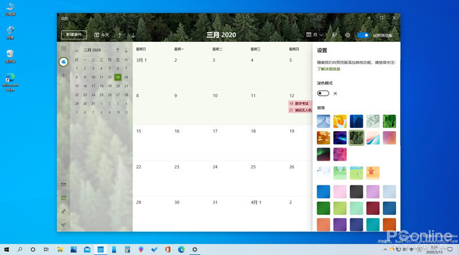Open Microsoft Edge from the taskbar
The image size is (459, 255).
pos(181,250)
